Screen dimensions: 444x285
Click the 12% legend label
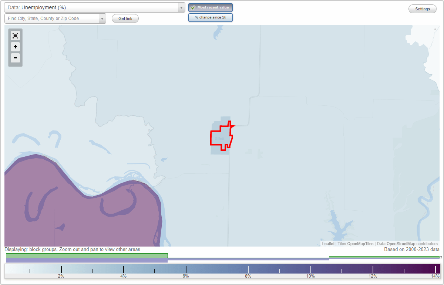[373, 276]
